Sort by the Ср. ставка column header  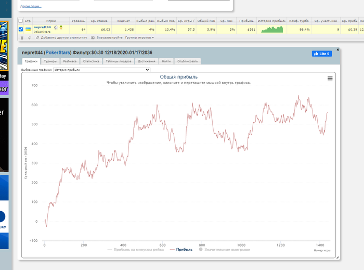[99, 21]
